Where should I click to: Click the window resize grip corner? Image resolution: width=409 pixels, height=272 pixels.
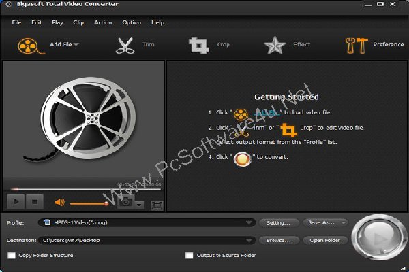coord(404,268)
